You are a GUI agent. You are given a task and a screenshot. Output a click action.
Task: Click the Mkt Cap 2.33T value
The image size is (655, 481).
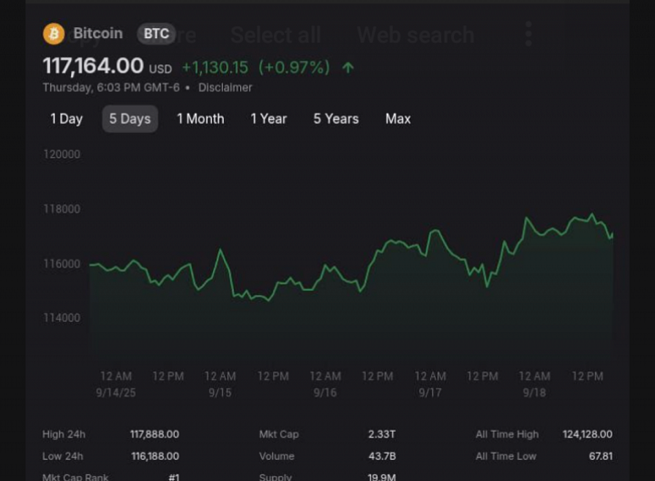click(382, 434)
